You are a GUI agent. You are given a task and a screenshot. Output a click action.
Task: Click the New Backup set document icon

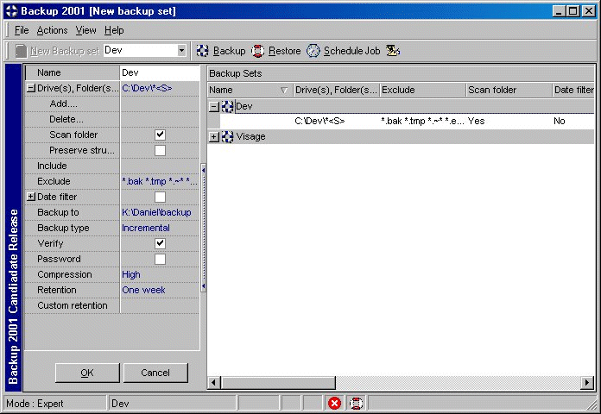coord(21,51)
